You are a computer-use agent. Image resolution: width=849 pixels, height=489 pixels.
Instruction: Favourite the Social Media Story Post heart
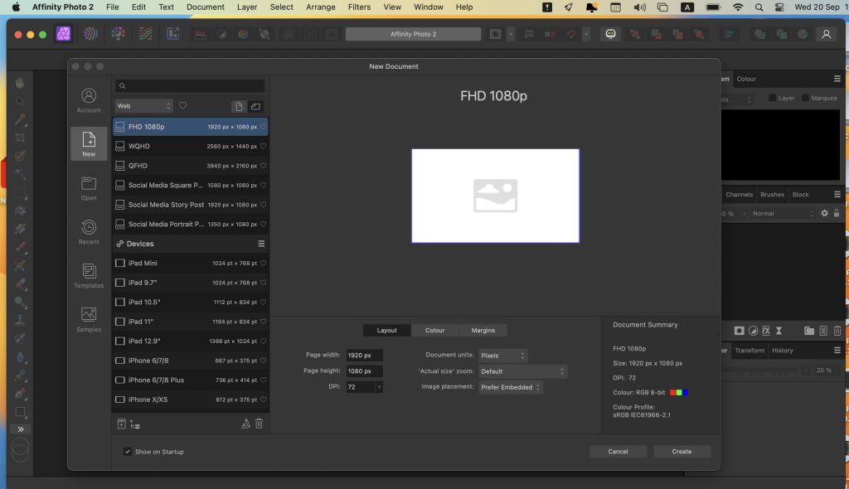tap(263, 205)
